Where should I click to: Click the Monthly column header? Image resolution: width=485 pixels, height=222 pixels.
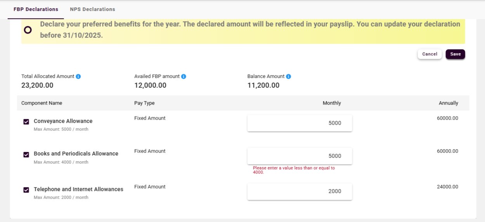tap(332, 103)
